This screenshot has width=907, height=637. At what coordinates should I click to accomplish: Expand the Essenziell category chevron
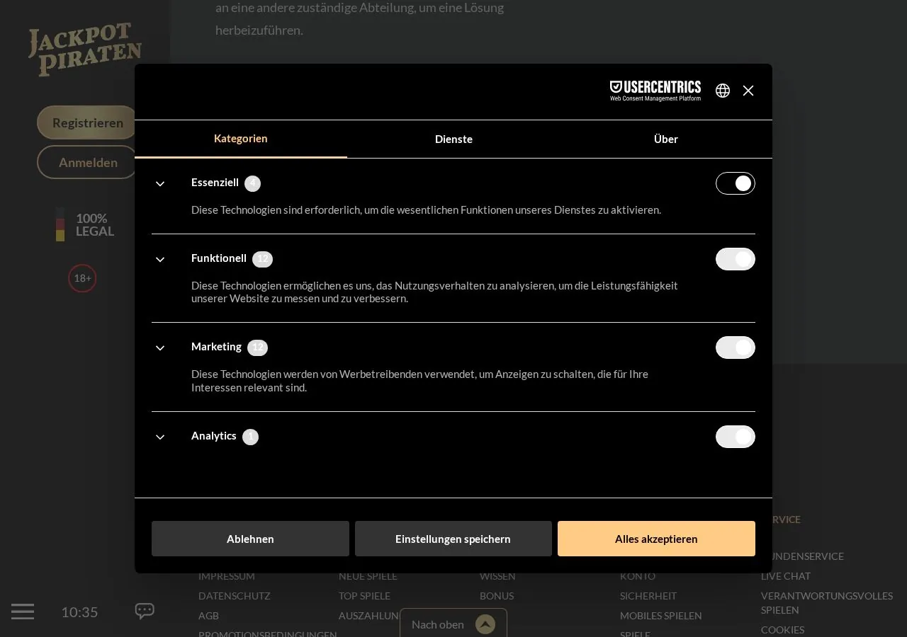(x=160, y=184)
